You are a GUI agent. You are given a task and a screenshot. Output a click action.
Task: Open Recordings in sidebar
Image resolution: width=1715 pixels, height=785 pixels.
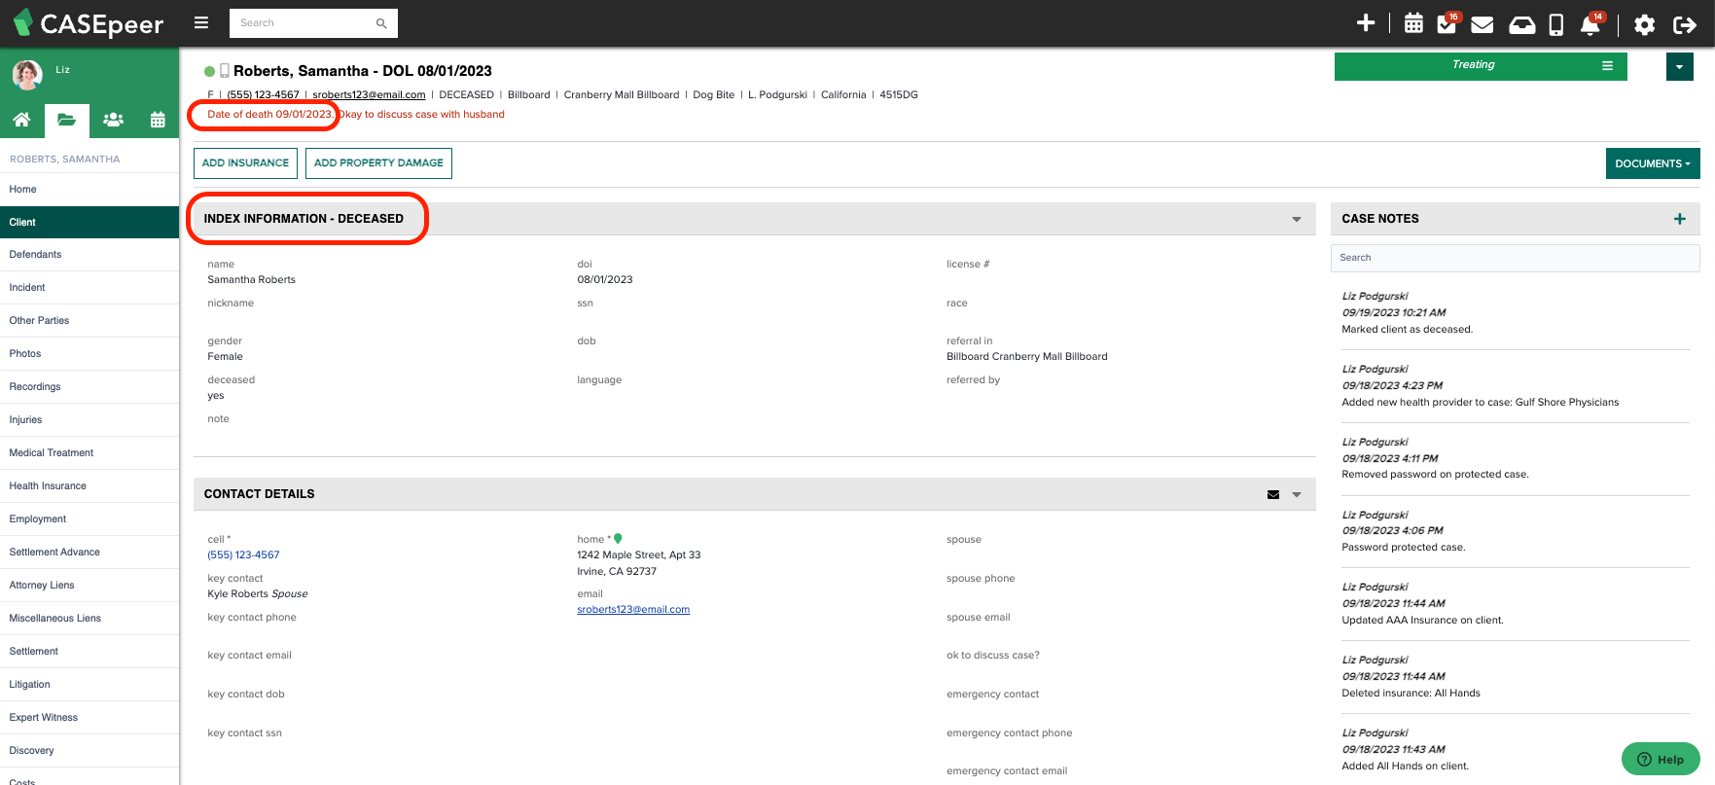pyautogui.click(x=89, y=387)
